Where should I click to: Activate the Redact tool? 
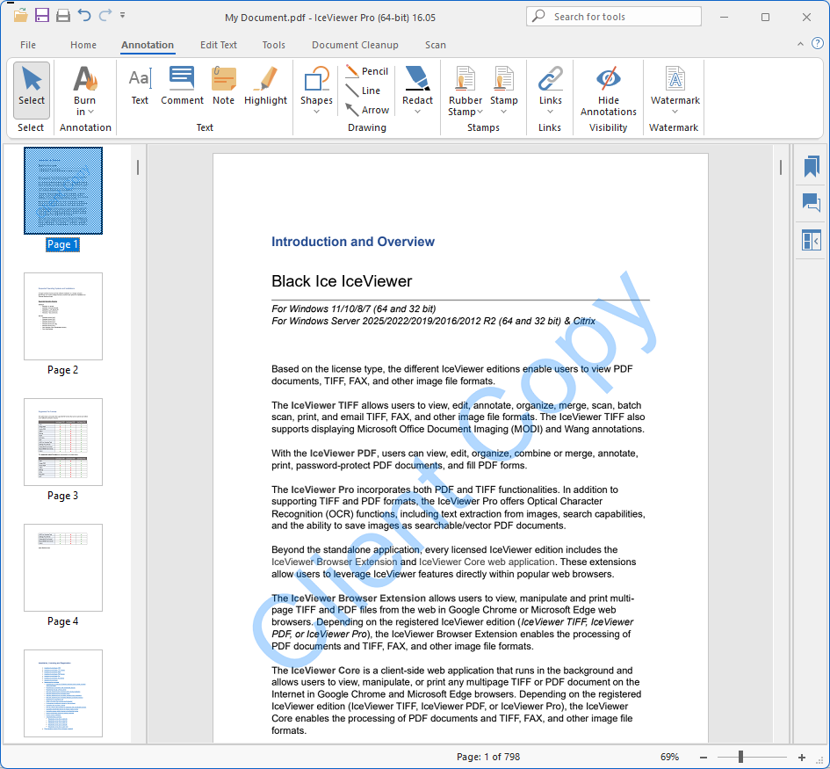417,84
